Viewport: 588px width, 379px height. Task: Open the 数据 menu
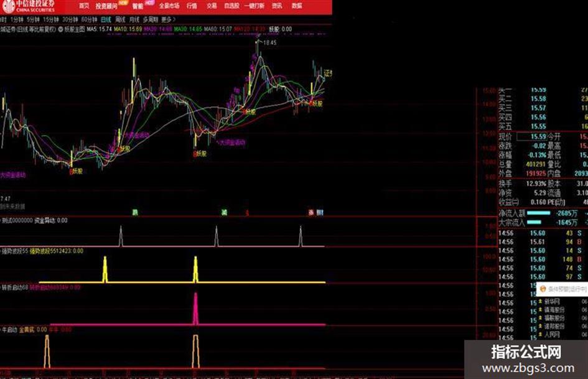point(297,6)
